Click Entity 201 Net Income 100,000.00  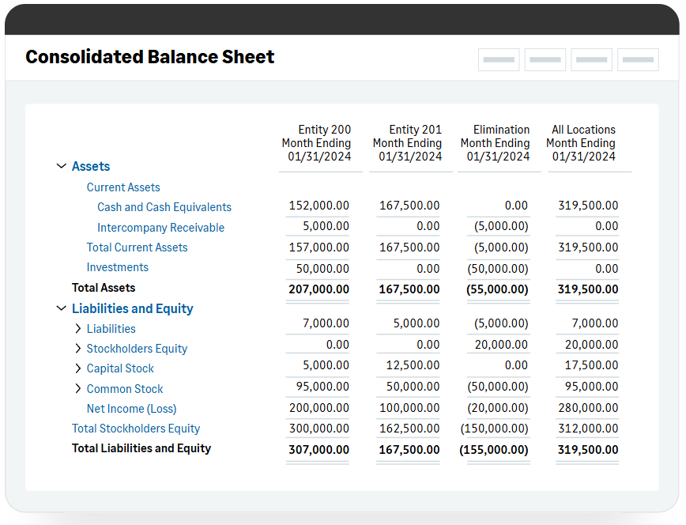point(409,408)
